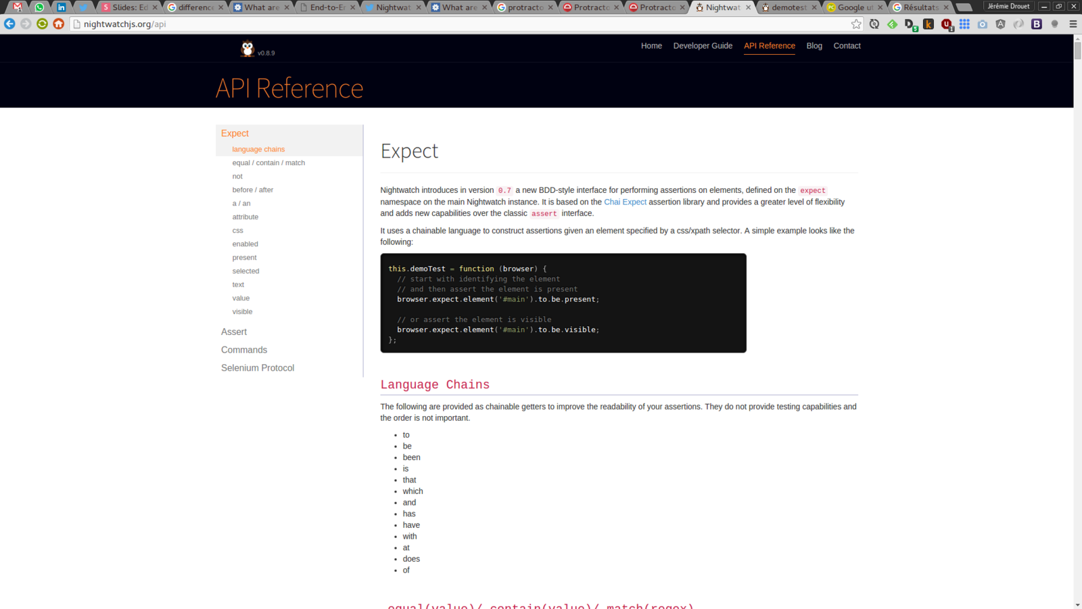Screen dimensions: 1082x609
Task: Open the pinned Twitter tab
Action: coord(83,7)
